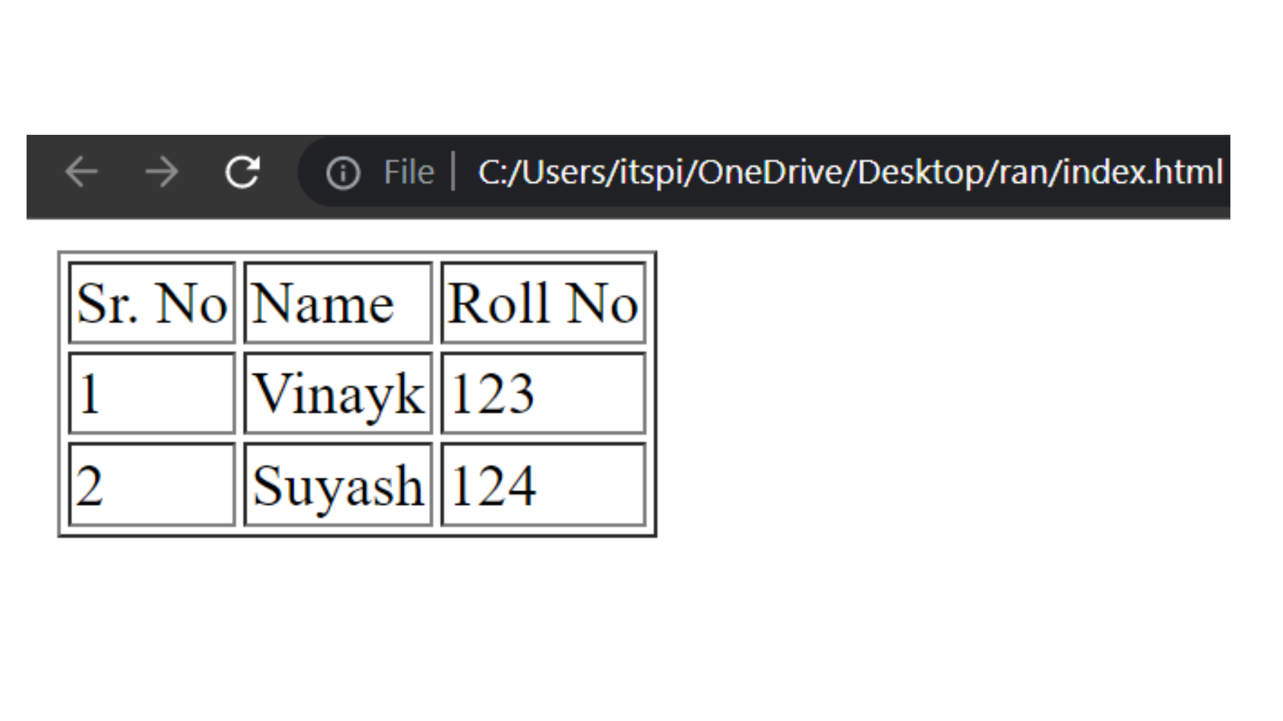Click the 'Roll No' header cell

pyautogui.click(x=543, y=303)
